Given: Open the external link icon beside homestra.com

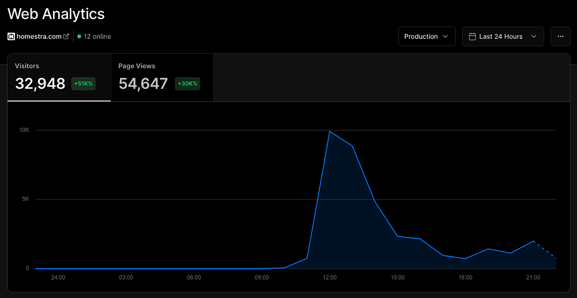Looking at the screenshot, I should (x=66, y=36).
